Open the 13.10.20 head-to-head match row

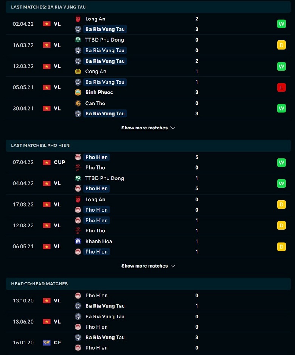pos(148,301)
